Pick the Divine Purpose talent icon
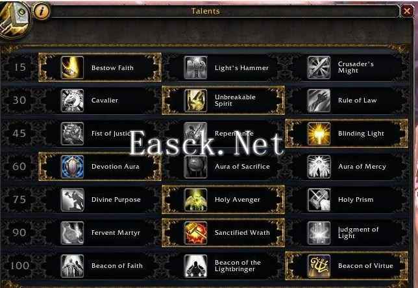The height and width of the screenshot is (288, 418). click(x=72, y=200)
